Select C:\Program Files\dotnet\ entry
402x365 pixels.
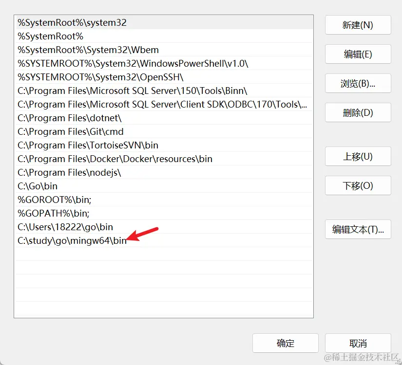point(164,118)
